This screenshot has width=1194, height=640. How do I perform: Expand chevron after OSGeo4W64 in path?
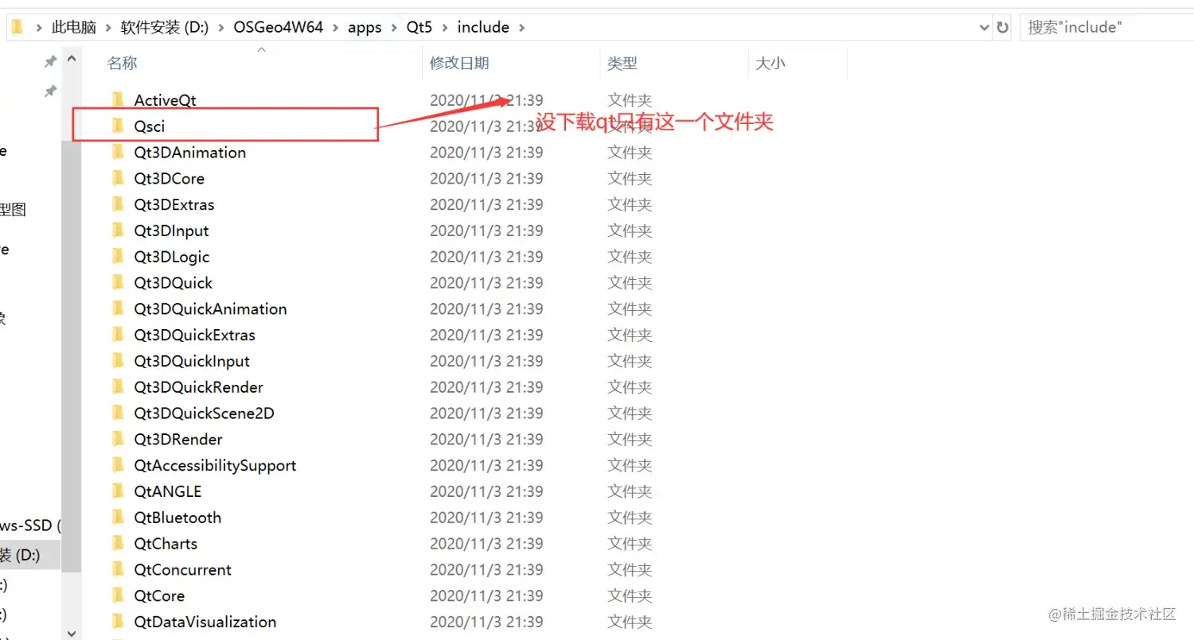pos(335,27)
